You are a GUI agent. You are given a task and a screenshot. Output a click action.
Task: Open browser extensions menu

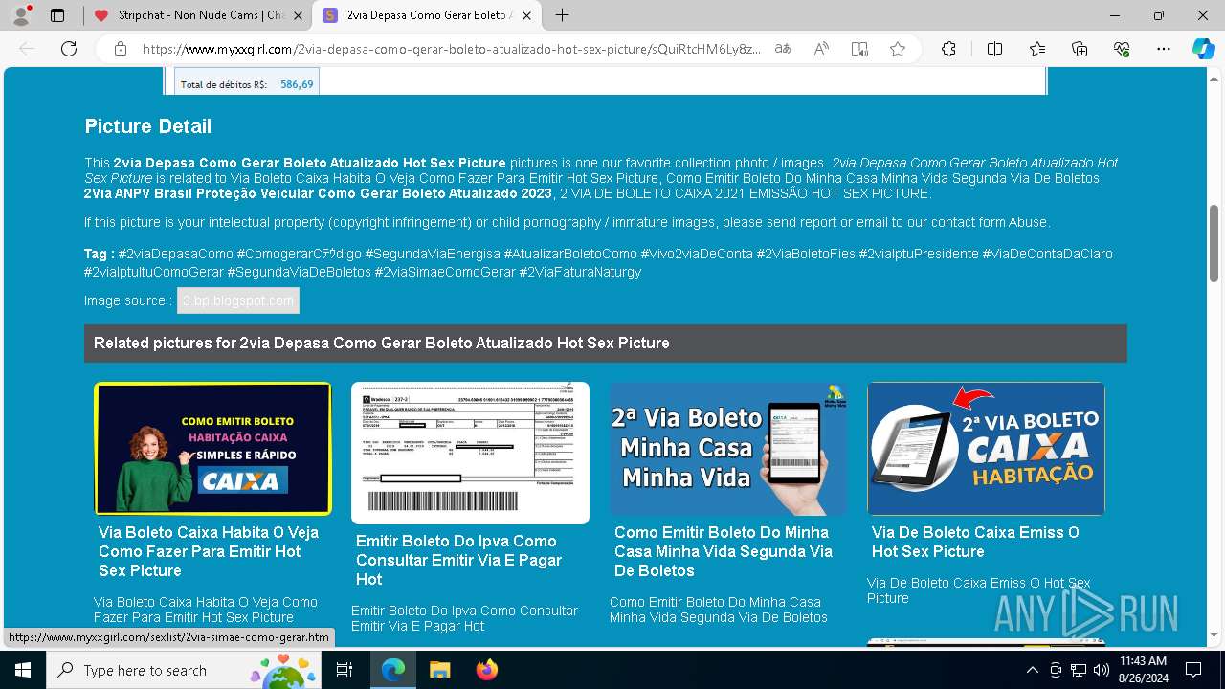click(948, 49)
